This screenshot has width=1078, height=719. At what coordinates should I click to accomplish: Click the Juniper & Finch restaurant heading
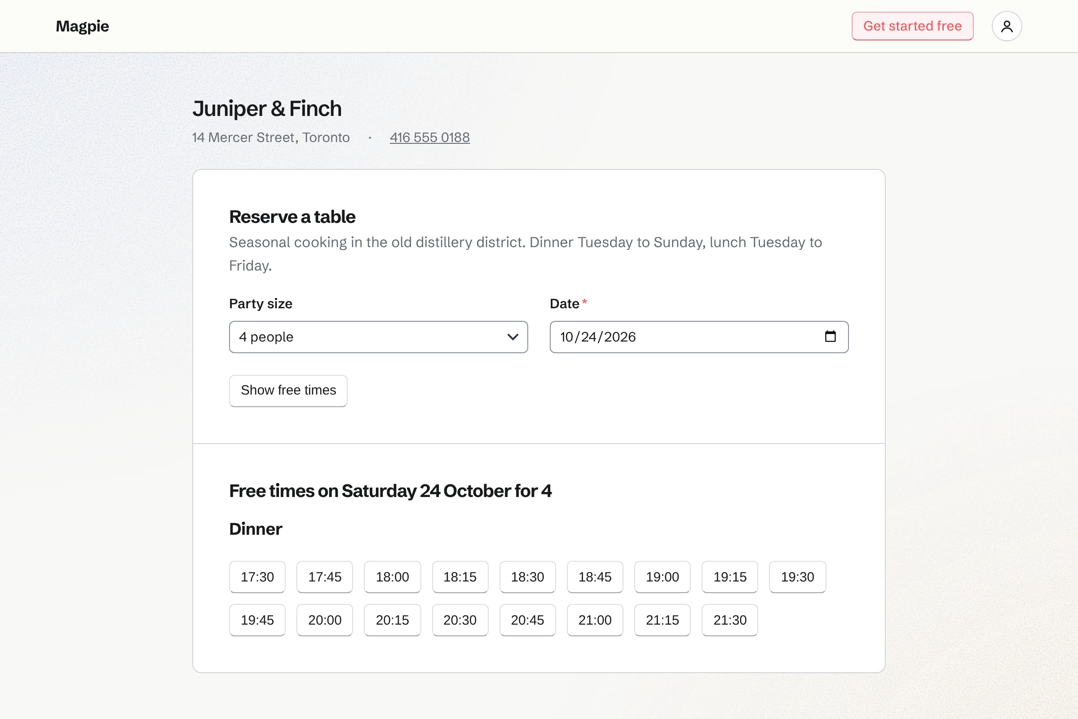pos(267,109)
